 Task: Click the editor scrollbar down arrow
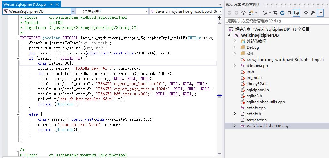coord(220,154)
